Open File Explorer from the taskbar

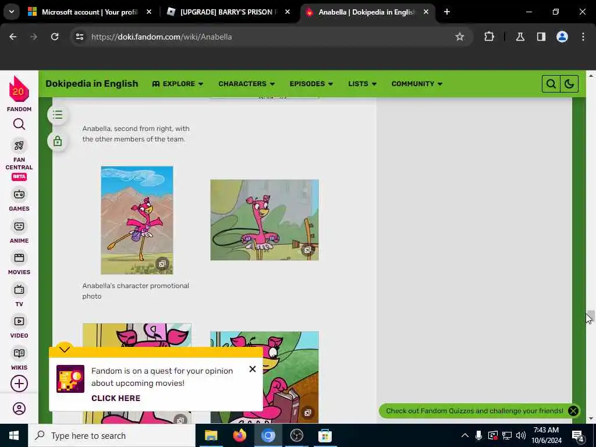click(211, 435)
